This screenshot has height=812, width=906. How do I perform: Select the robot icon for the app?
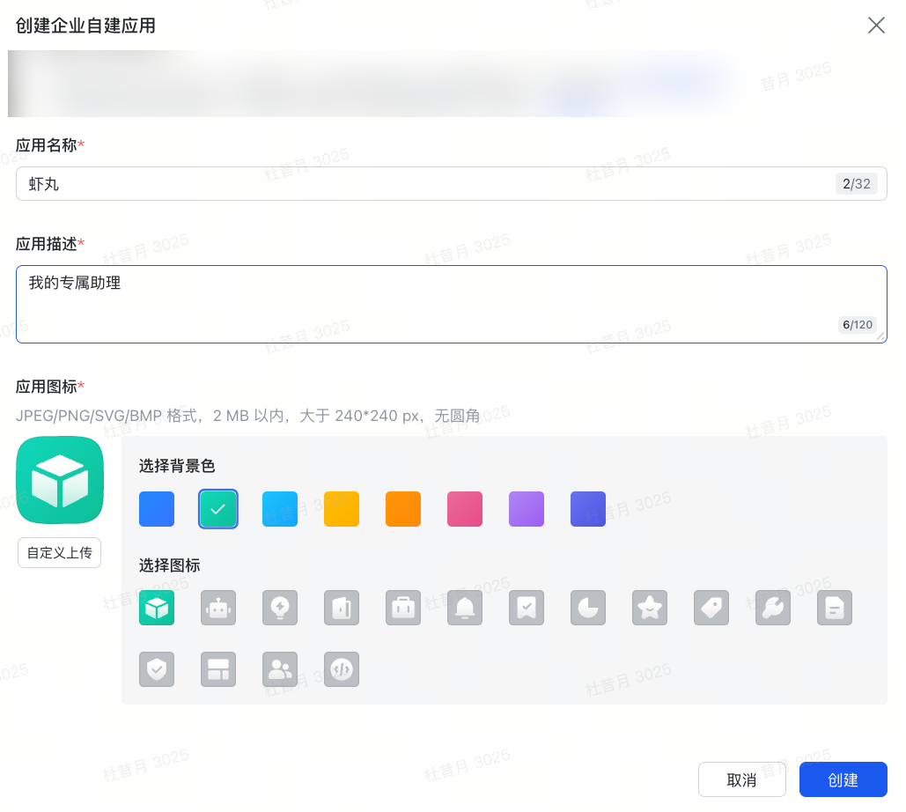coord(218,608)
